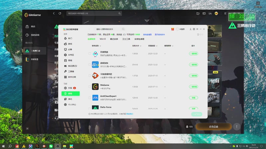266x149 pixels.
Task: Open the 桃花源记2 entry in 360 sidebar
Action: pos(70,66)
